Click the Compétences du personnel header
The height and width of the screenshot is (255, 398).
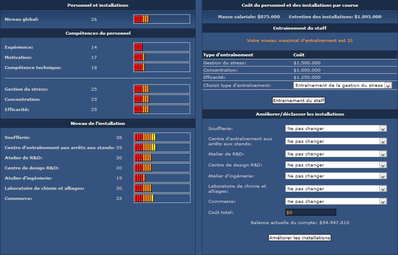point(98,33)
